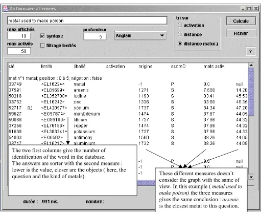Click the query text field

87,20
